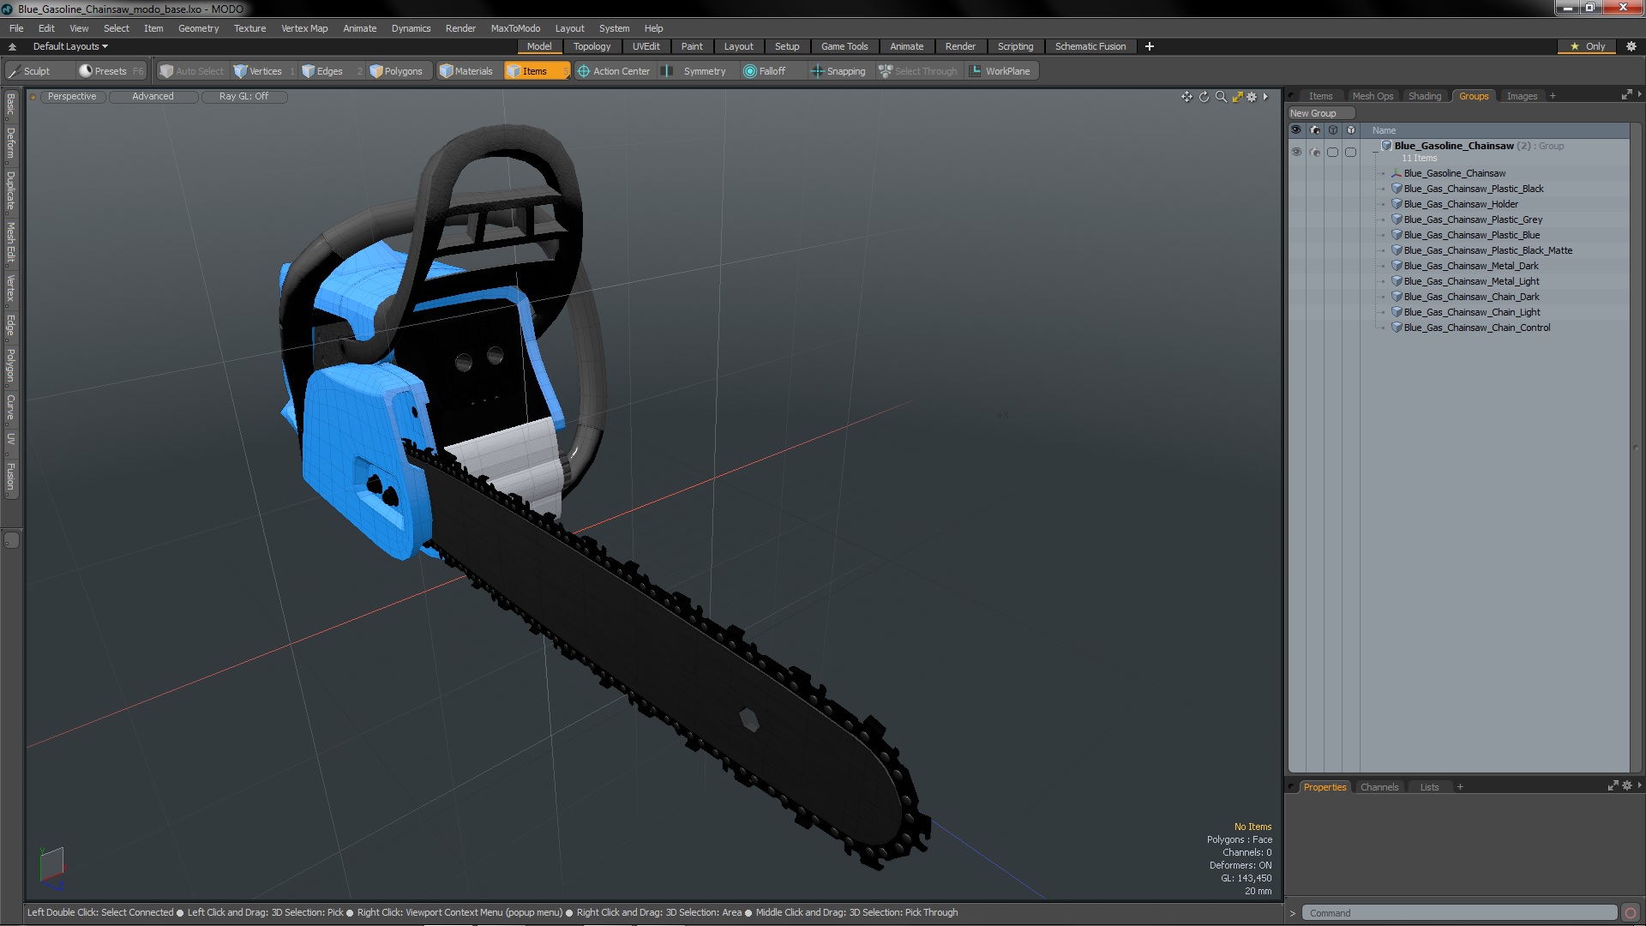This screenshot has height=926, width=1646.
Task: Toggle Ray GL Off button
Action: tap(243, 96)
